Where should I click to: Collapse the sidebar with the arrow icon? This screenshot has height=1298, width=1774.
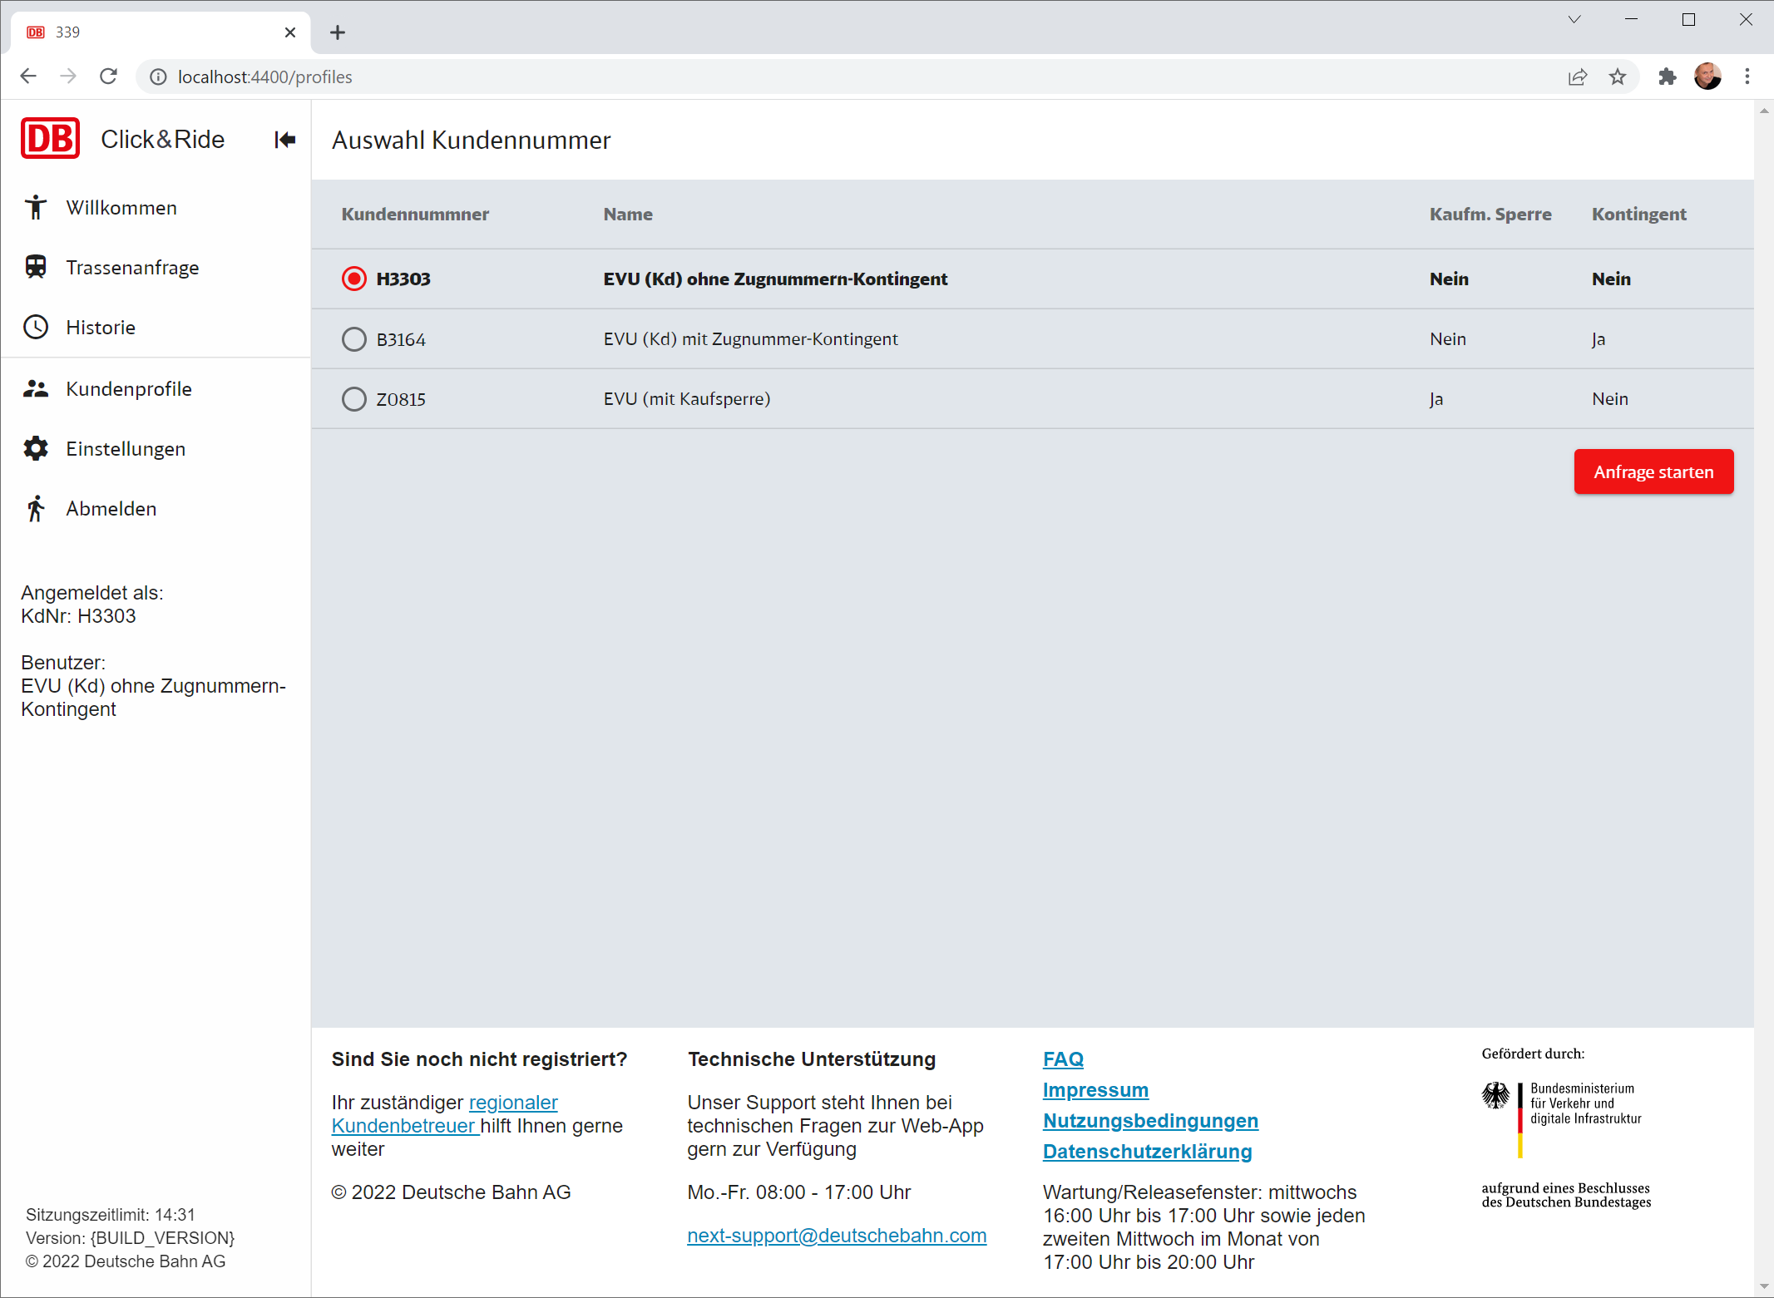tap(284, 140)
